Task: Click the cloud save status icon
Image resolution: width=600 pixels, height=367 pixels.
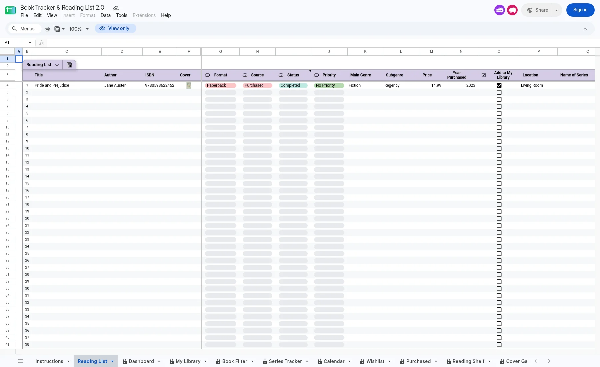Action: [x=116, y=8]
